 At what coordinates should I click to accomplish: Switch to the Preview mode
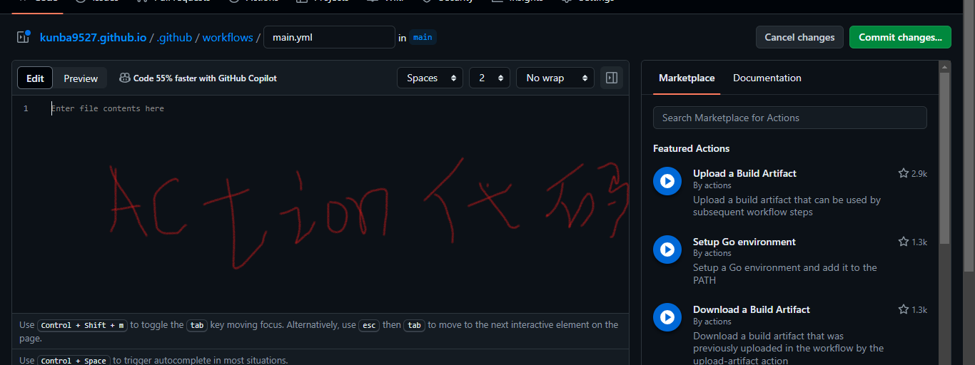(x=81, y=78)
